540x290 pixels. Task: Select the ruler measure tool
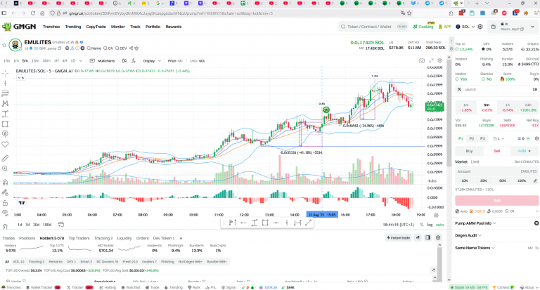pos(5,158)
